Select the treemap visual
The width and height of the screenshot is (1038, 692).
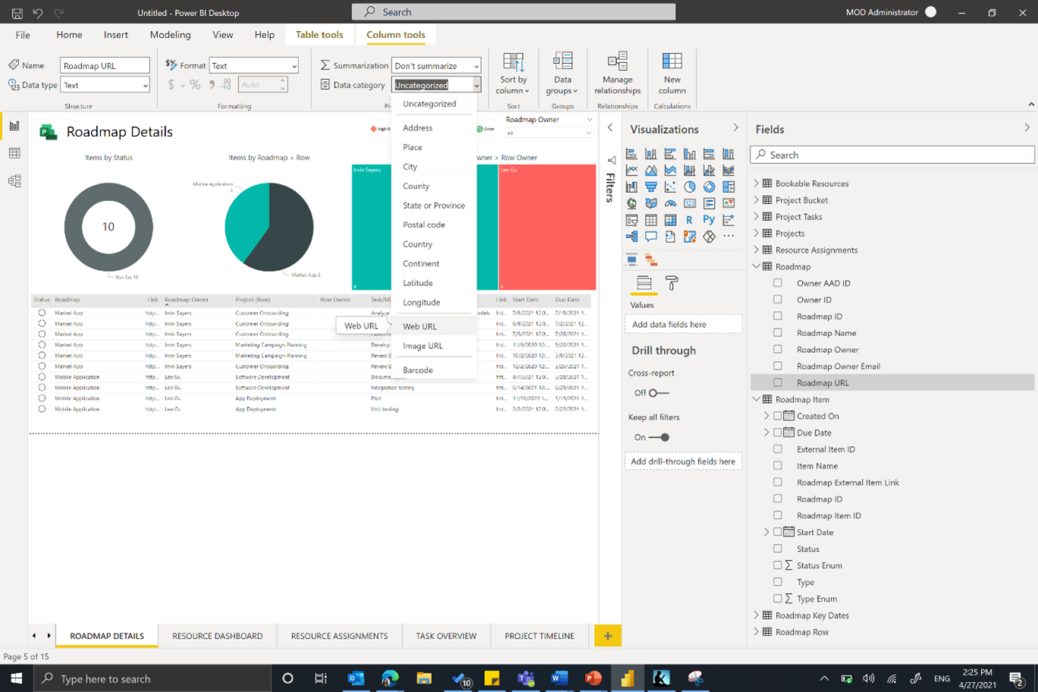click(x=728, y=187)
